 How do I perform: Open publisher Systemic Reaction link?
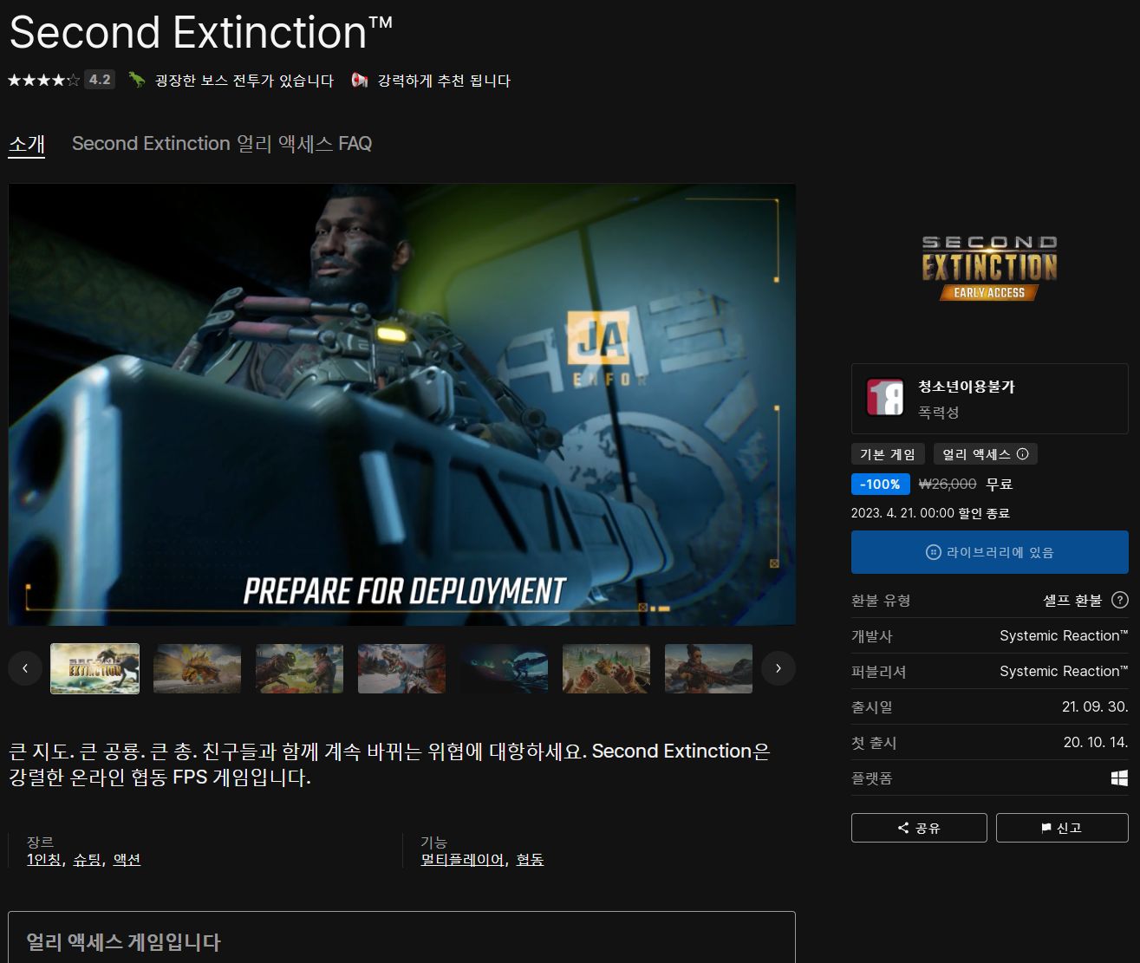pyautogui.click(x=1064, y=671)
